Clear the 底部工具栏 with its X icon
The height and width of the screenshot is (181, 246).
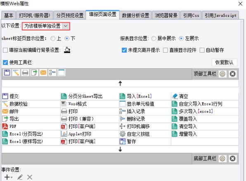tap(233, 159)
